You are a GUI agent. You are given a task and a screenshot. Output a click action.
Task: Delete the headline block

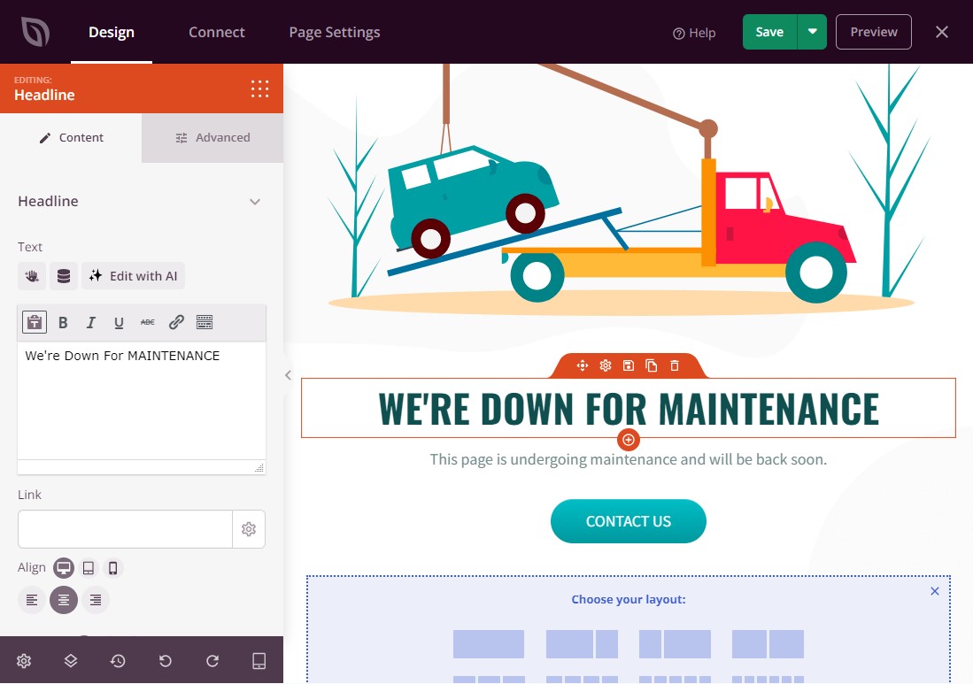point(675,365)
